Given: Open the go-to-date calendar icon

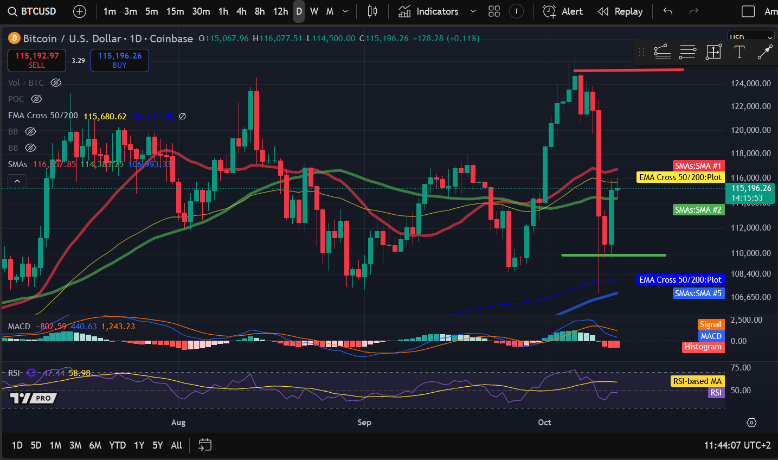Looking at the screenshot, I should tap(205, 445).
